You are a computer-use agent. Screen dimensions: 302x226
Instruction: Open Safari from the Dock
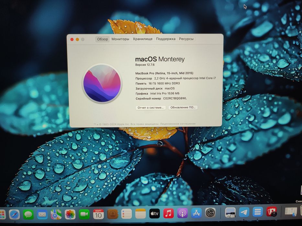pos(14,214)
